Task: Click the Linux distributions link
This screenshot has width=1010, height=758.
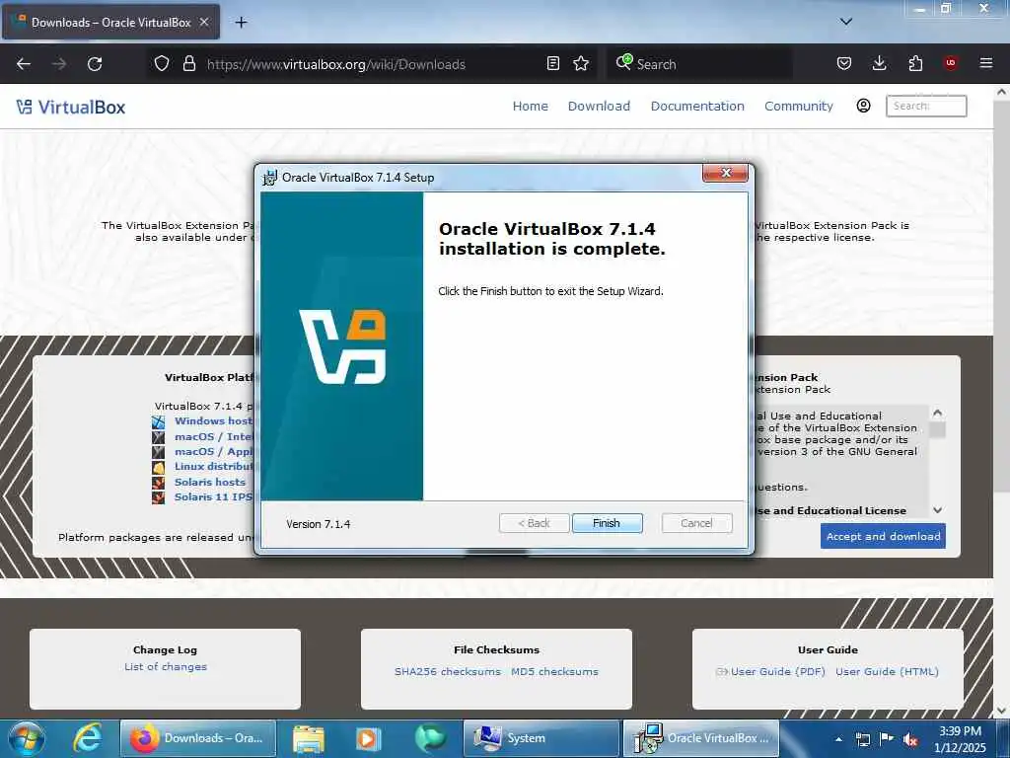Action: tap(213, 466)
